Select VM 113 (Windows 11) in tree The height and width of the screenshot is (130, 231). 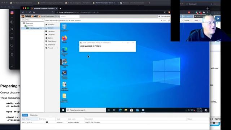tap(35, 28)
